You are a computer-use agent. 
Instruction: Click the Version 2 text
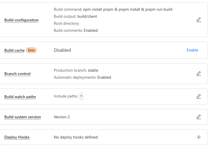pos(62,117)
